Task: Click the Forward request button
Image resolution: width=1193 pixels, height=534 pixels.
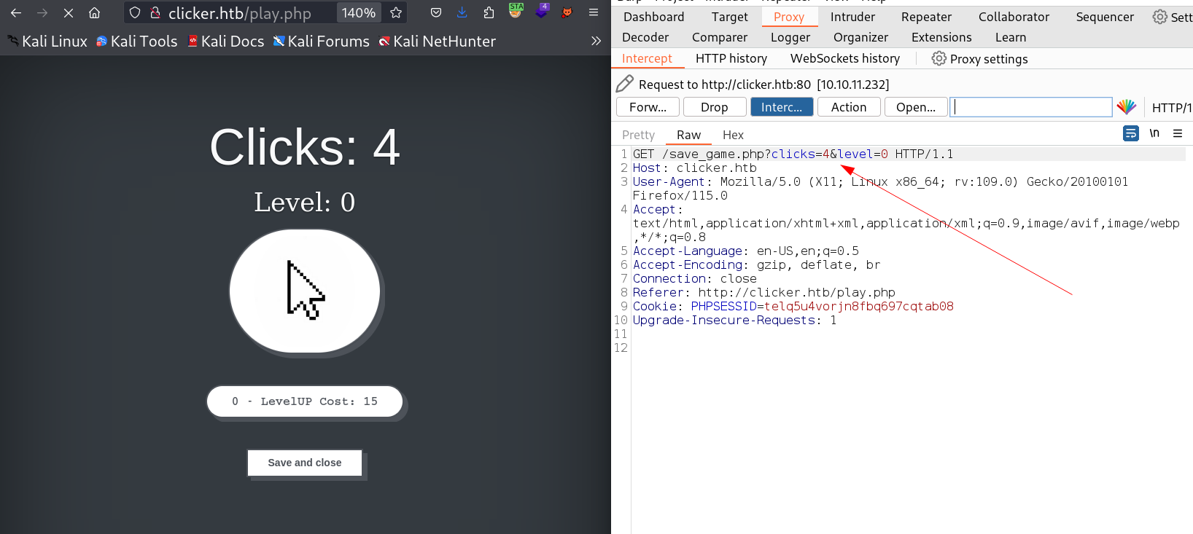Action: tap(648, 107)
